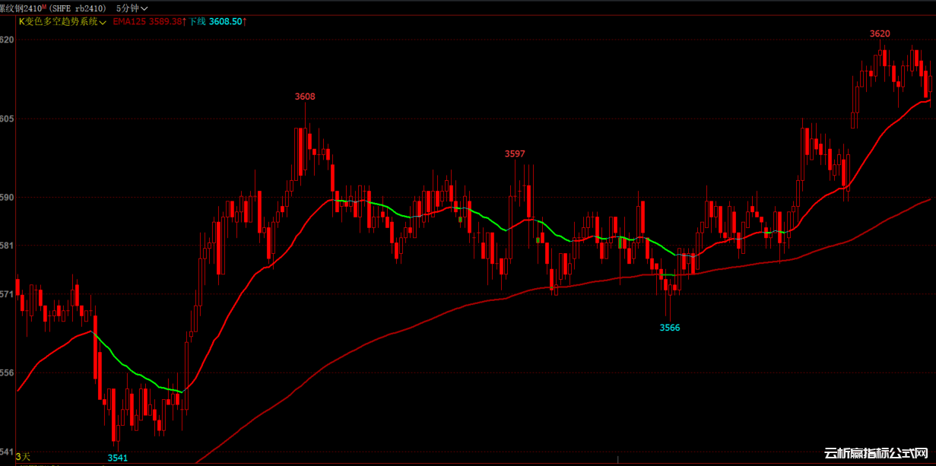Viewport: 936px width, 466px height.
Task: Click the 螺纹钢2410 contract title
Action: (x=20, y=8)
